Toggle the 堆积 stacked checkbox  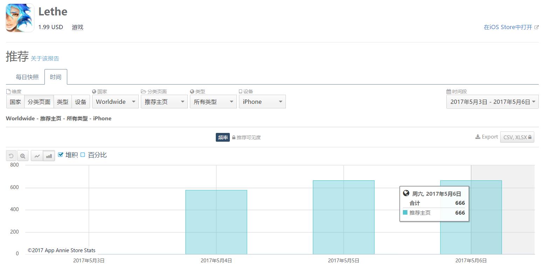pos(61,155)
